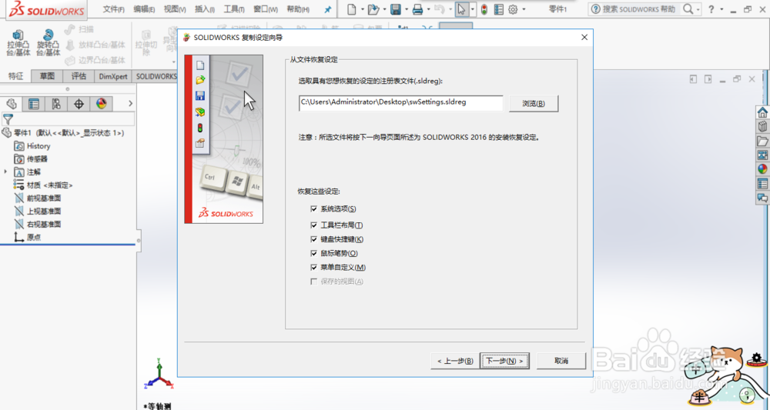Image resolution: width=770 pixels, height=410 pixels.
Task: Uncheck 键盘快捷键(K) checkbox
Action: pos(314,239)
